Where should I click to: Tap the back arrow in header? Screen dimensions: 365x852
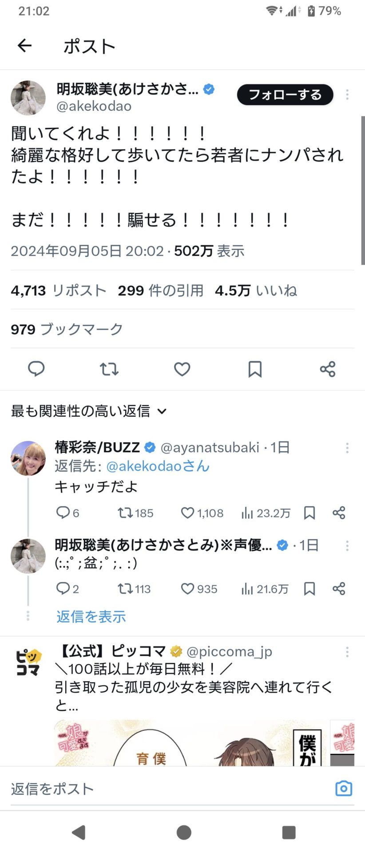pyautogui.click(x=24, y=46)
